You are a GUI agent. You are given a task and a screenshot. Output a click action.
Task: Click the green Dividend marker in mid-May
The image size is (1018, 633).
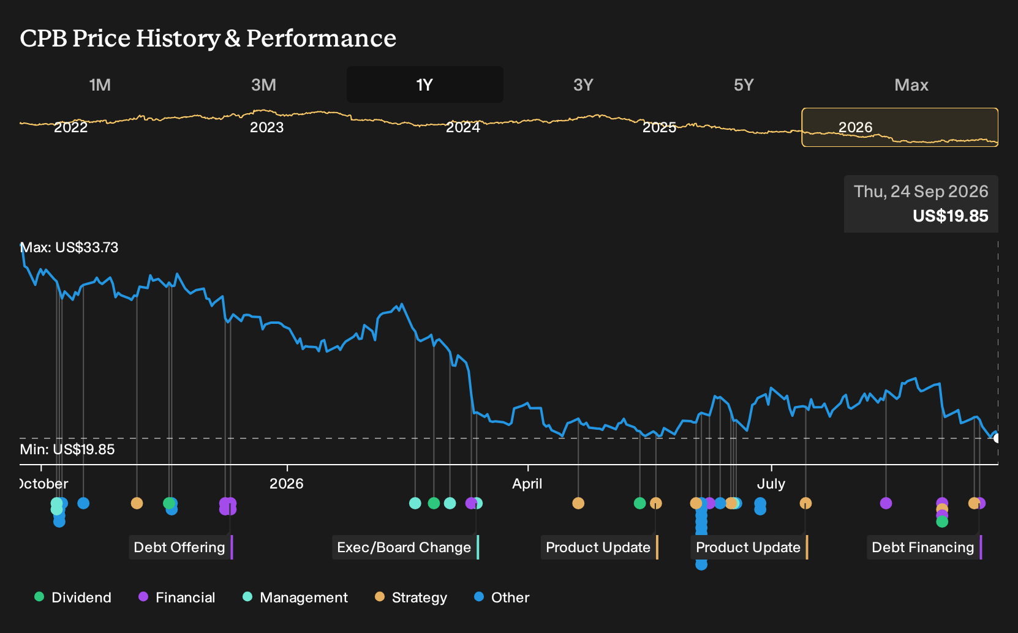639,503
